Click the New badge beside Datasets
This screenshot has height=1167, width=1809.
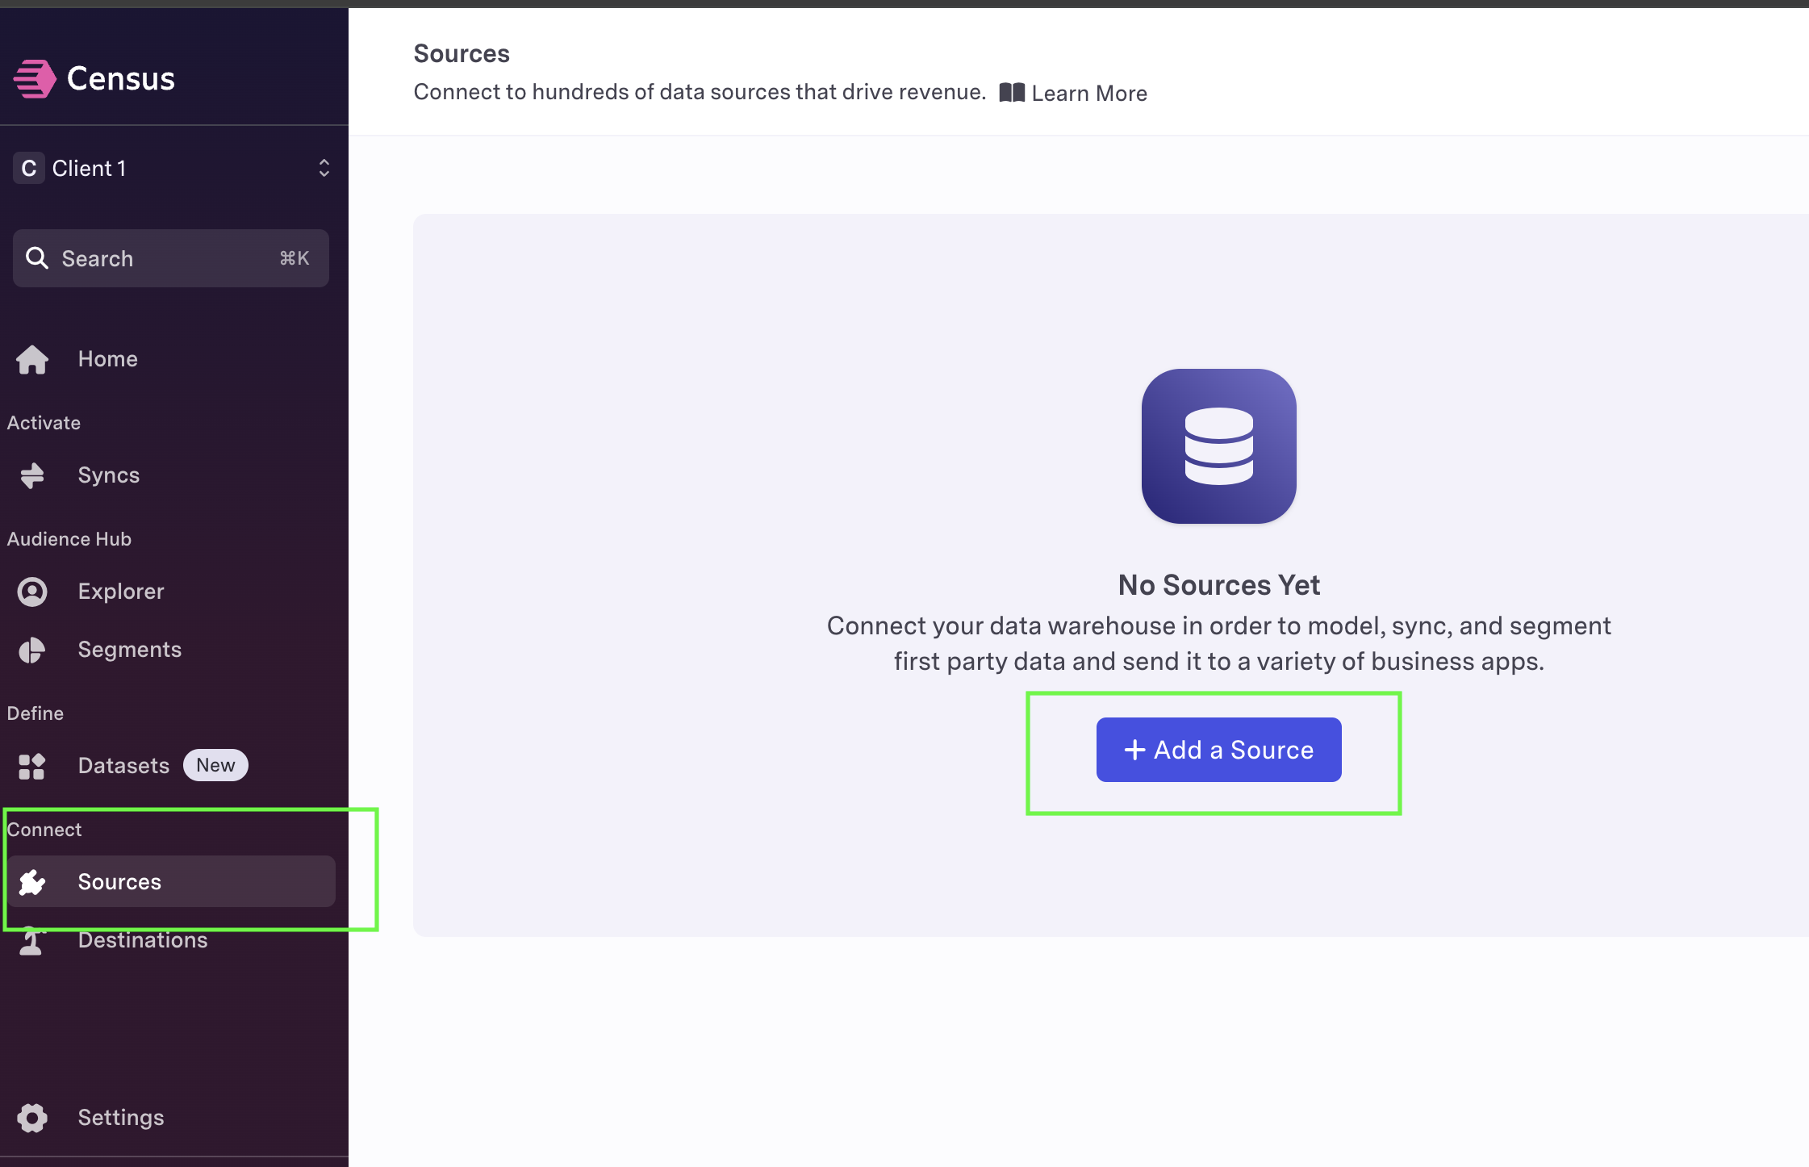pyautogui.click(x=215, y=765)
